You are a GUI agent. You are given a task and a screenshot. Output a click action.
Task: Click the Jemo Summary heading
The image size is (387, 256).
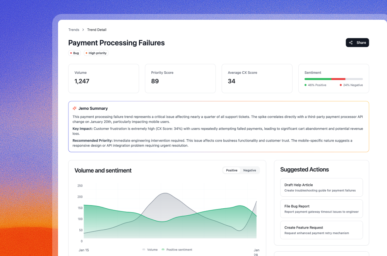click(x=93, y=108)
